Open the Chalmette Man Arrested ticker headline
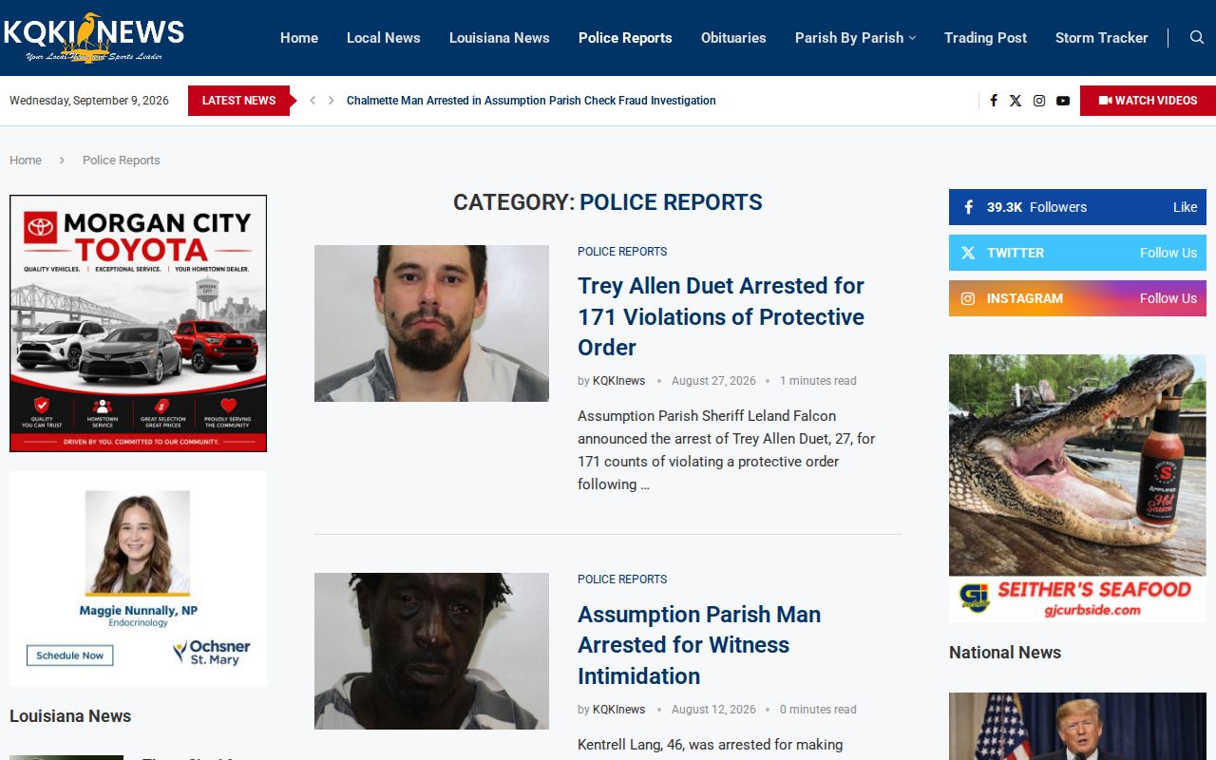This screenshot has width=1216, height=760. pyautogui.click(x=531, y=101)
